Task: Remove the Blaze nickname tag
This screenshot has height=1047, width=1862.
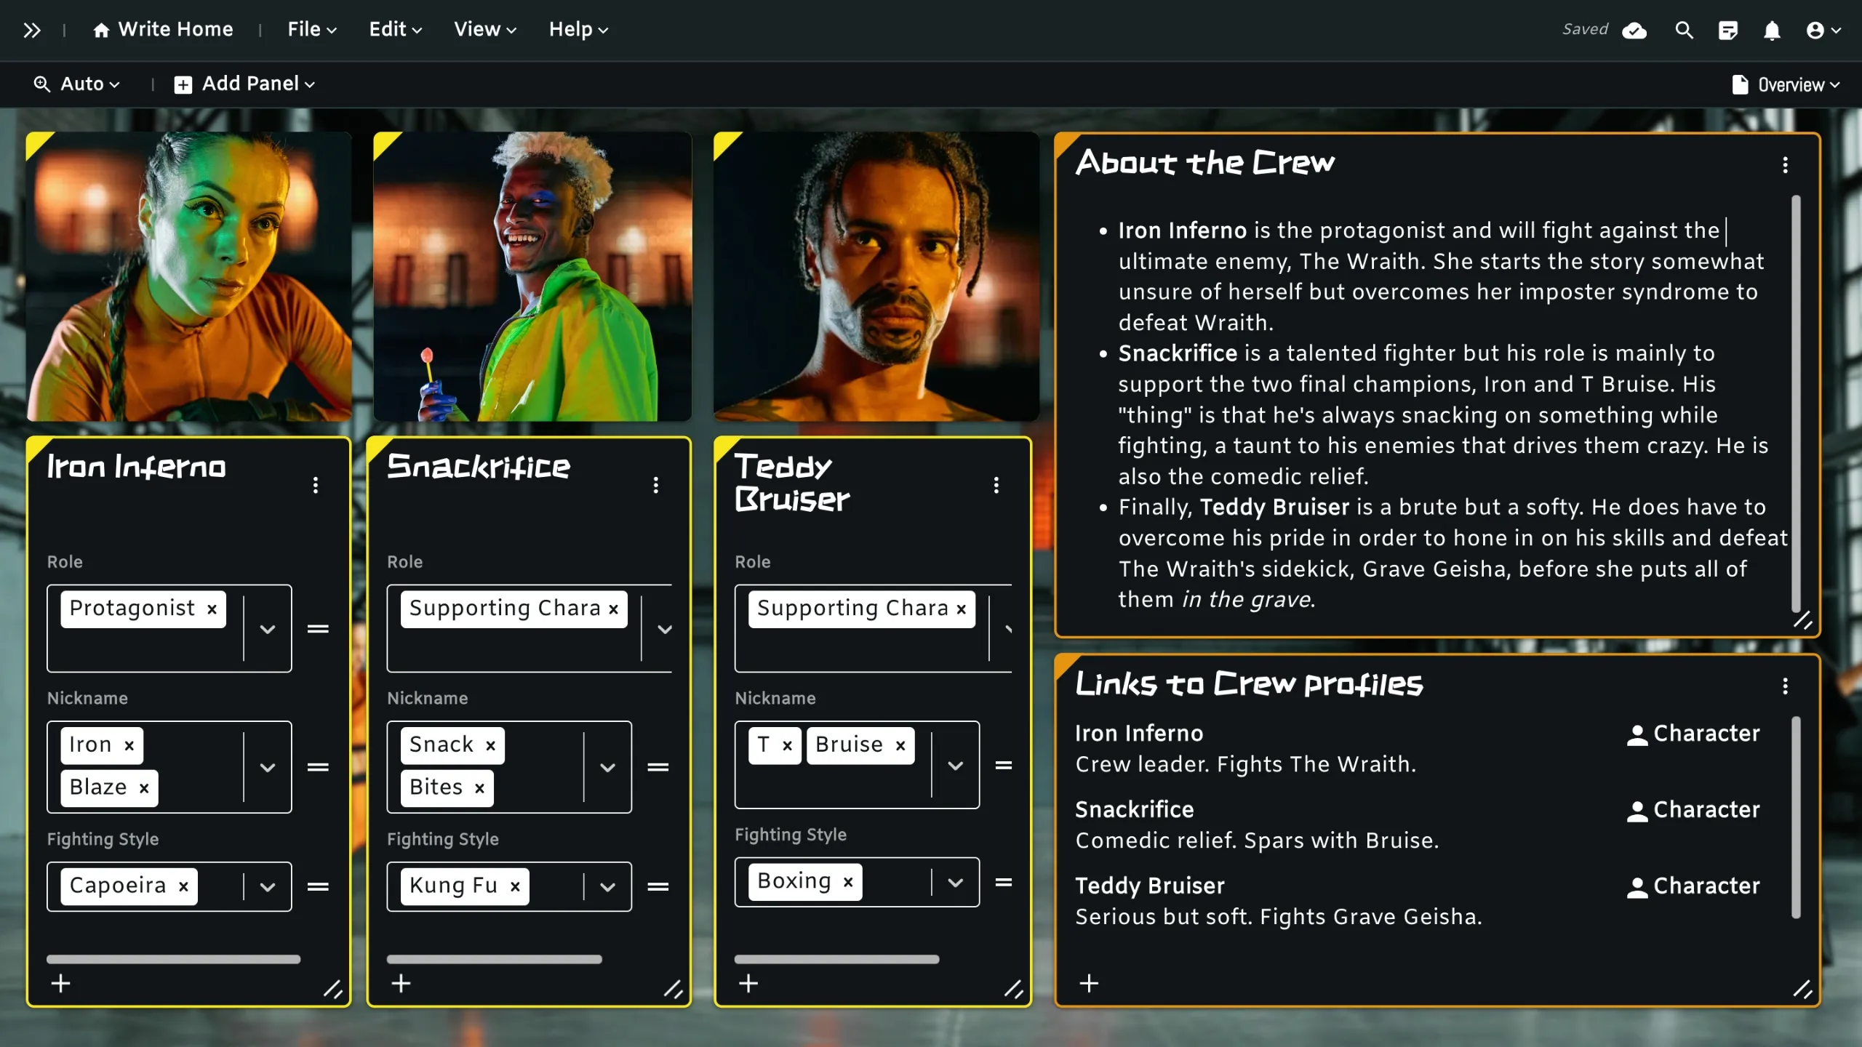Action: pyautogui.click(x=144, y=788)
